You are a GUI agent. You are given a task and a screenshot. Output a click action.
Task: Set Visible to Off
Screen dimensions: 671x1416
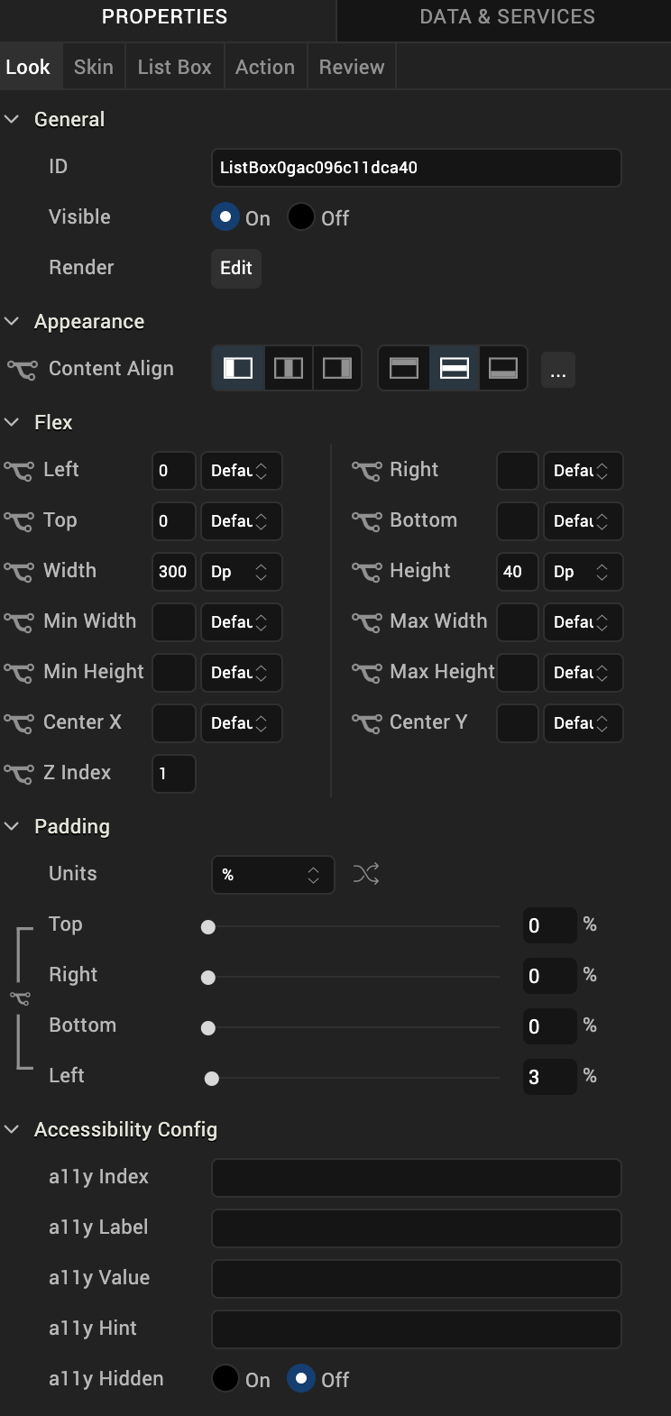[x=301, y=217]
